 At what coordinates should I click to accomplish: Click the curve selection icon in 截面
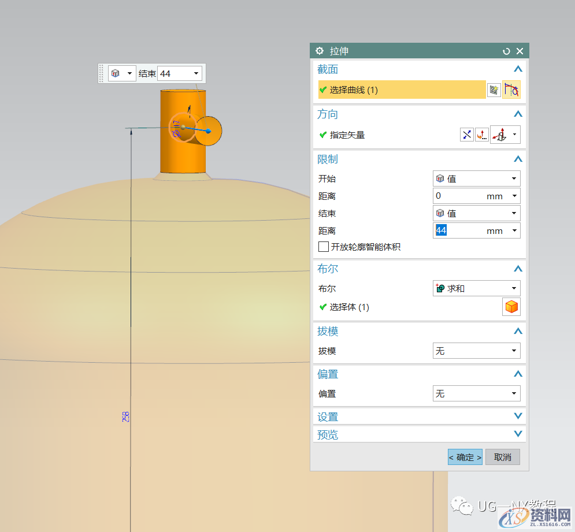511,90
